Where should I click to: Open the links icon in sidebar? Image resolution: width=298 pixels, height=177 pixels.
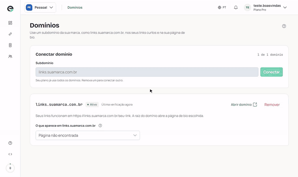click(x=10, y=34)
